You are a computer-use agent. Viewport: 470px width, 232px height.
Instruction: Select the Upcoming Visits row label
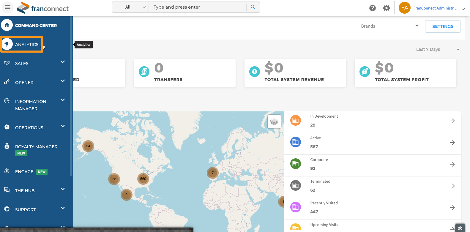tap(324, 225)
